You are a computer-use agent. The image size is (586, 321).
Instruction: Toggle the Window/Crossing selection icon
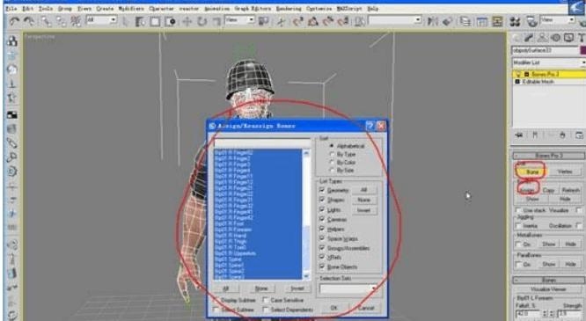(x=170, y=21)
